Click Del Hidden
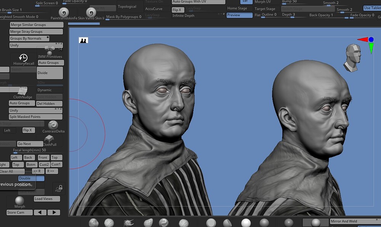Screen dimensions: 381x227 point(49,104)
